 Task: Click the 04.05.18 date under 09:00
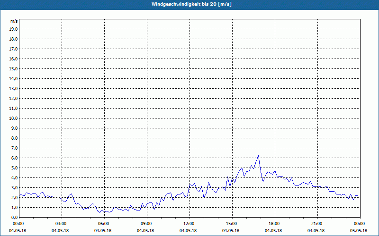click(145, 231)
